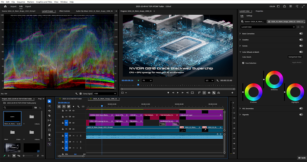Open the Fit zoom level dropdown
307x162 pixels.
click(147, 80)
